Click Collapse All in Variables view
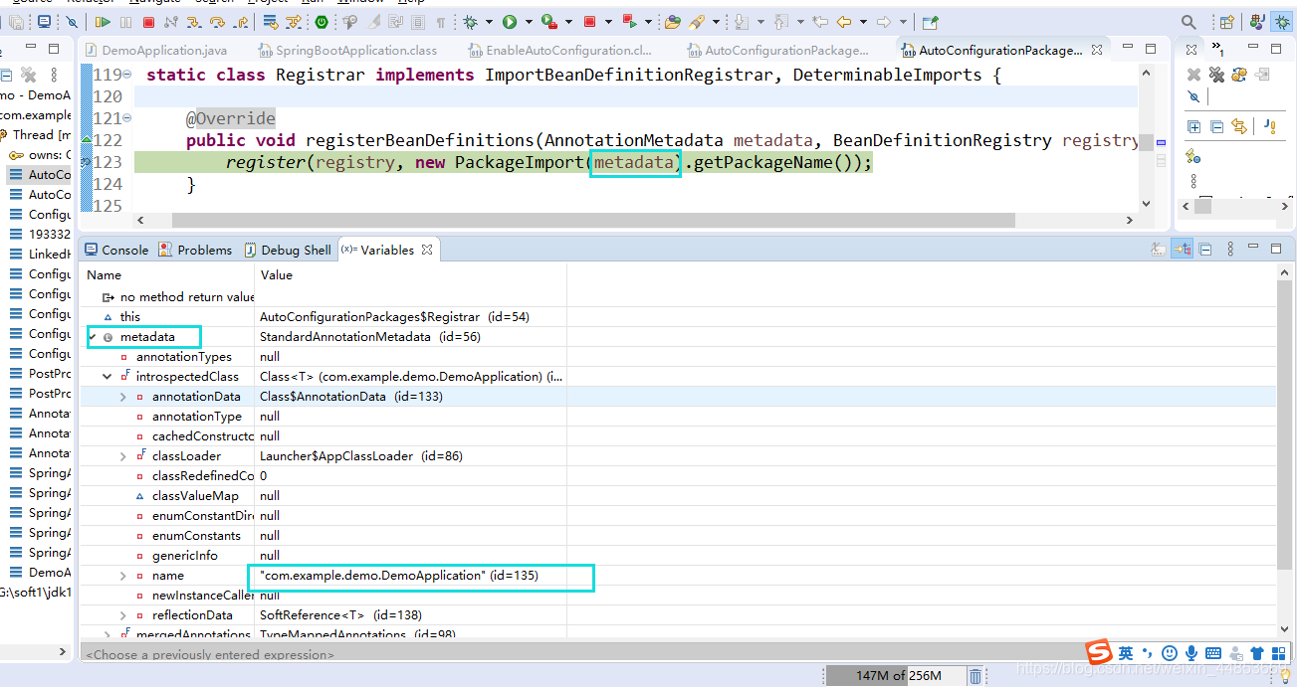This screenshot has width=1297, height=687. 1205,250
